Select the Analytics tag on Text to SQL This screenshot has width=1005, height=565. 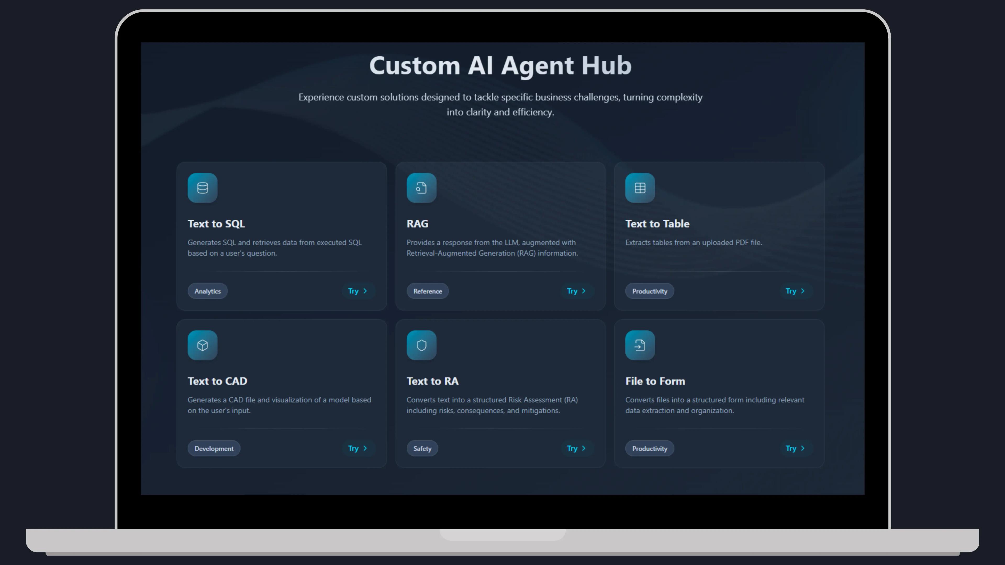(207, 291)
